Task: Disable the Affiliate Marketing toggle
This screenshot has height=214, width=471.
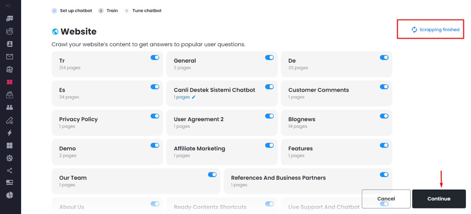Action: [269, 145]
